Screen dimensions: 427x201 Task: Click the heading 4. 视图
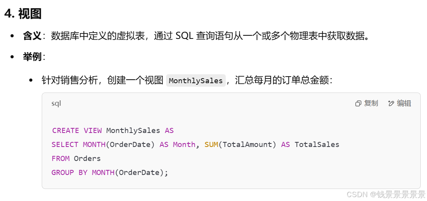pyautogui.click(x=23, y=14)
